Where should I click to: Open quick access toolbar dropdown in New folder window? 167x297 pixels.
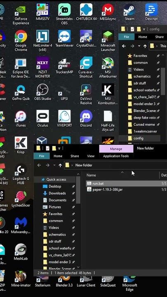pyautogui.click(x=59, y=148)
